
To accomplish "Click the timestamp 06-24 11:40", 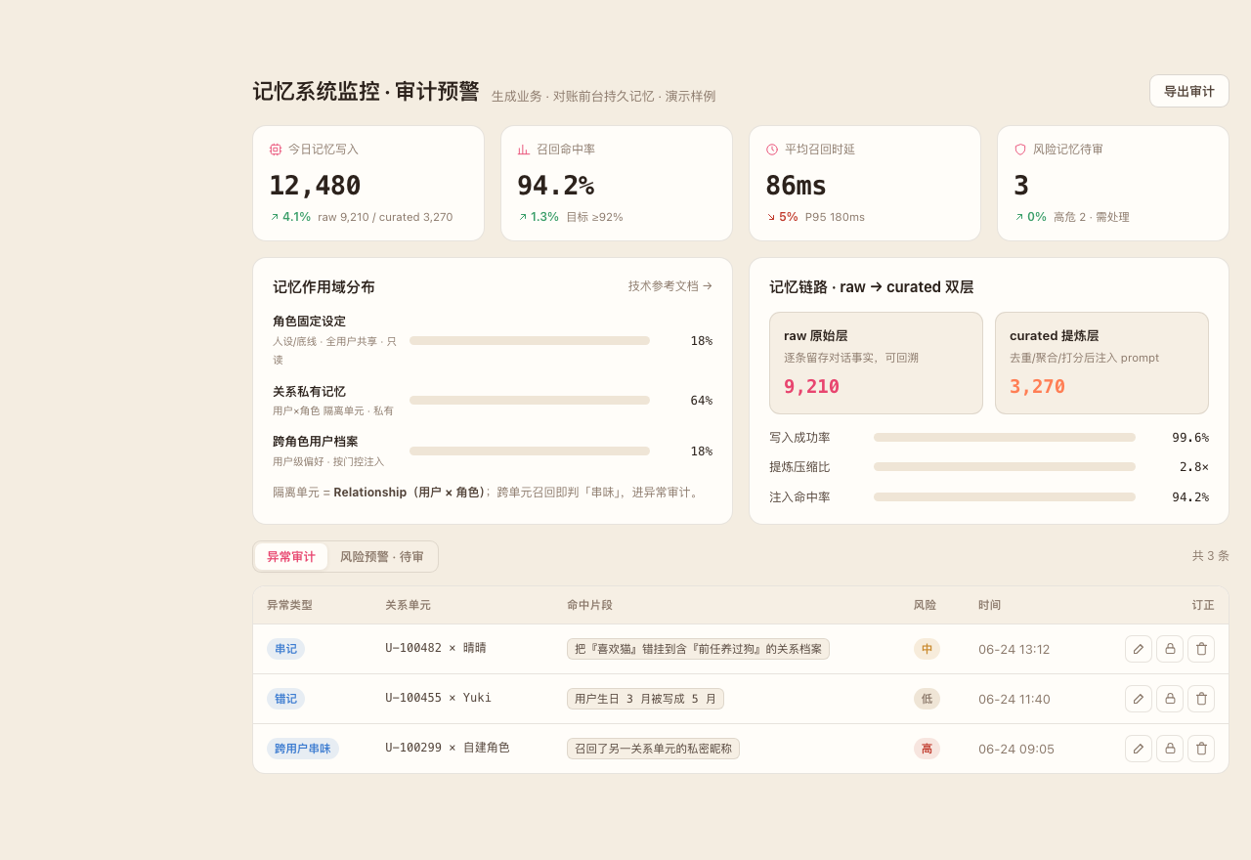I will click(1014, 699).
